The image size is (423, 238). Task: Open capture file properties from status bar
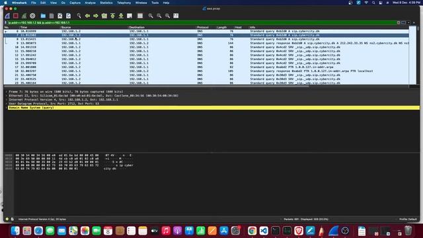(x=12, y=219)
